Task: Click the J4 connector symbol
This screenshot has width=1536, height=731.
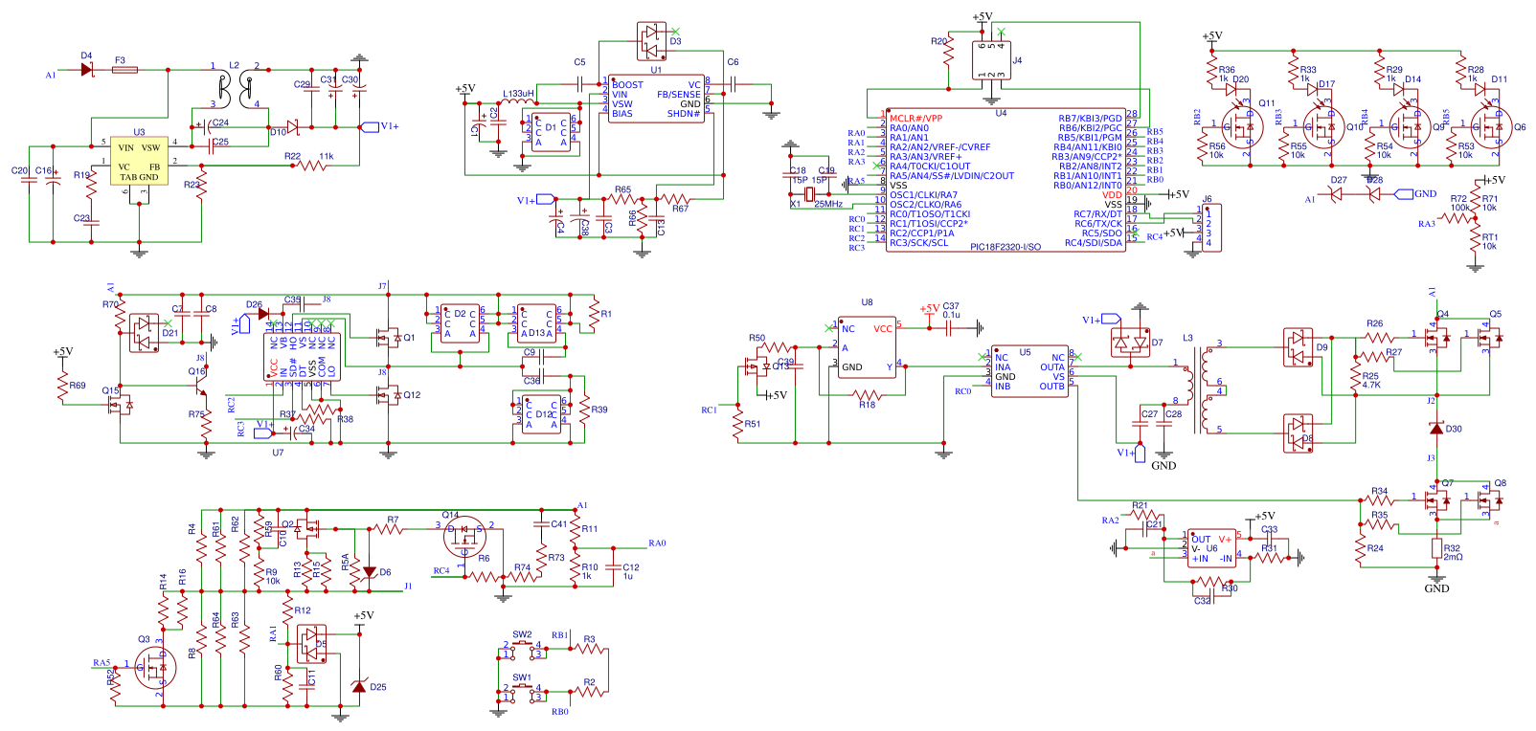Action: click(991, 60)
